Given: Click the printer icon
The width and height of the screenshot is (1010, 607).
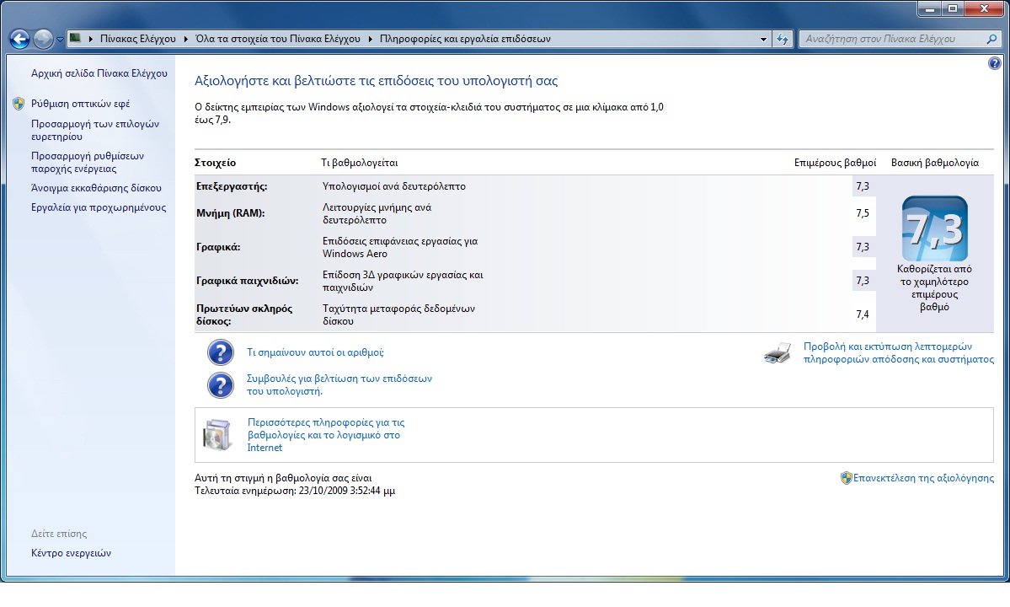Looking at the screenshot, I should pyautogui.click(x=778, y=353).
